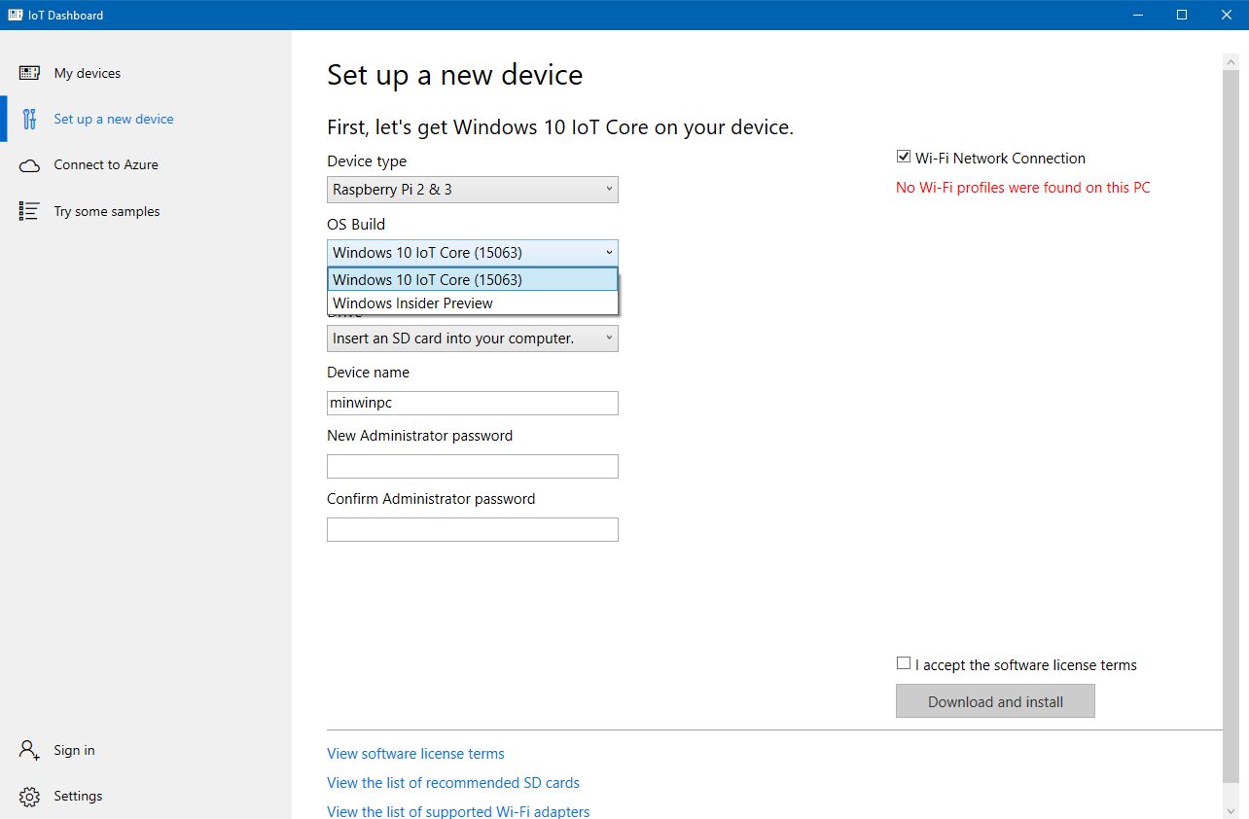
Task: Open Settings from sidebar
Action: [x=146, y=796]
